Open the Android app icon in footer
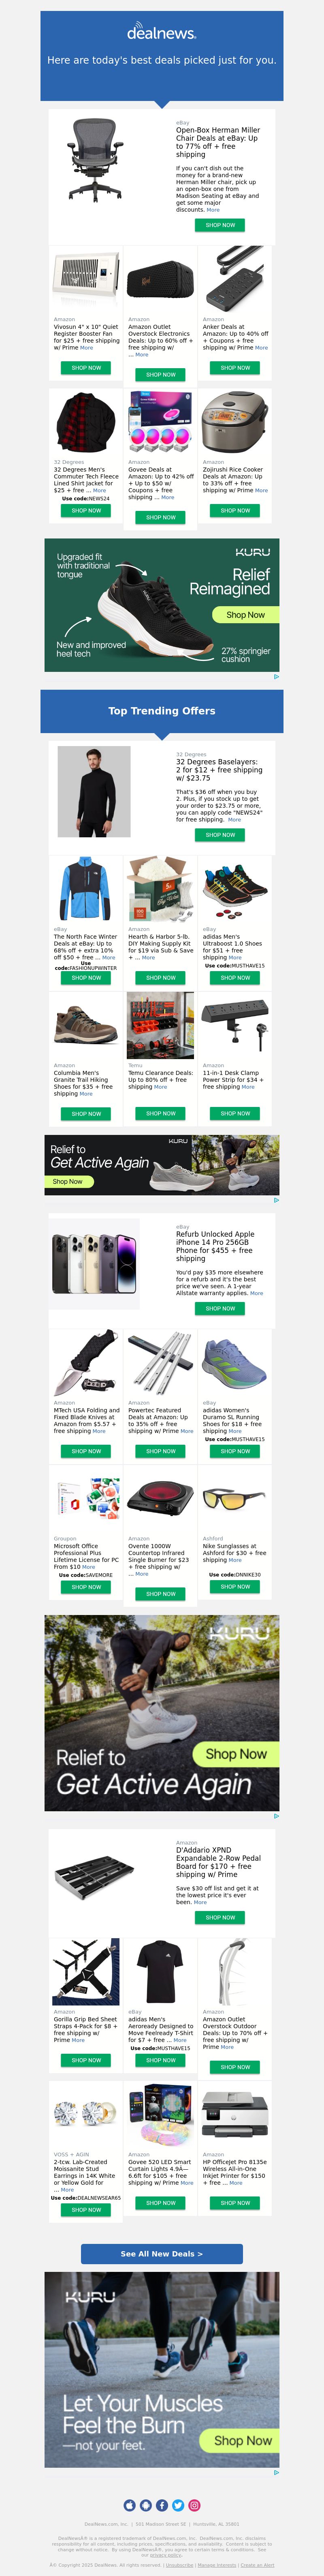Viewport: 324px width, 2576px height. coord(146,2505)
